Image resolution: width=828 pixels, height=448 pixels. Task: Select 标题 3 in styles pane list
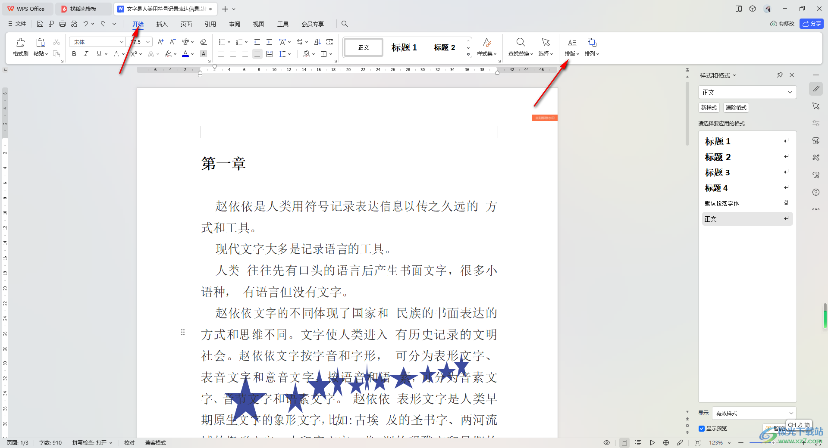click(747, 172)
